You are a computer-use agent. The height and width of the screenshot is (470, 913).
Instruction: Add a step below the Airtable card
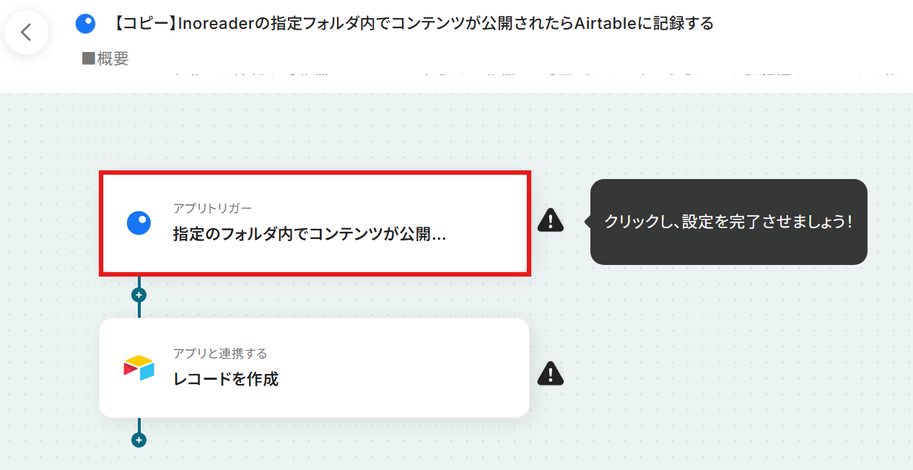pos(139,440)
